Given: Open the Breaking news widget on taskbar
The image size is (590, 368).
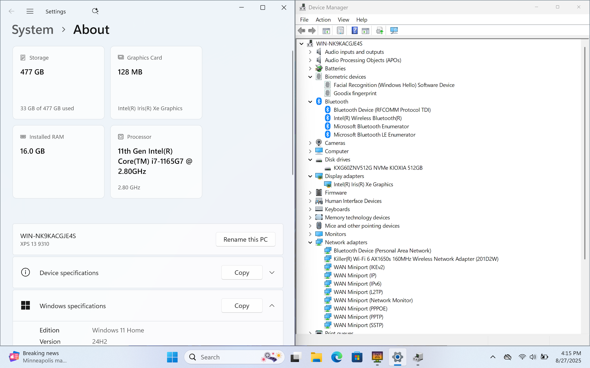Looking at the screenshot, I should click(x=38, y=357).
